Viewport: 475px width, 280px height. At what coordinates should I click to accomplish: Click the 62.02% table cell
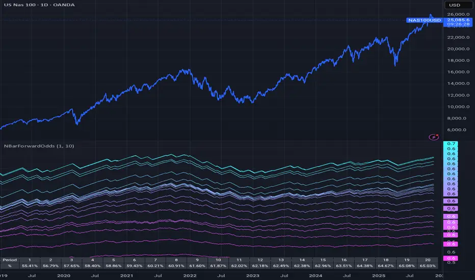(240, 266)
